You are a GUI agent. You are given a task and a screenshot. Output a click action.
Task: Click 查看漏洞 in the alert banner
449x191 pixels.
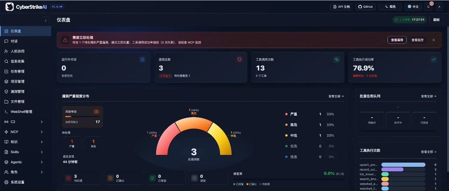(x=397, y=40)
